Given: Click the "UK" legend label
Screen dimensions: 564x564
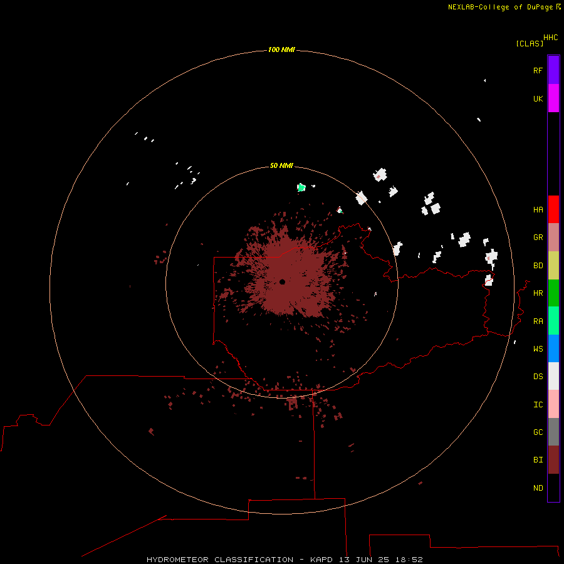Looking at the screenshot, I should 538,98.
